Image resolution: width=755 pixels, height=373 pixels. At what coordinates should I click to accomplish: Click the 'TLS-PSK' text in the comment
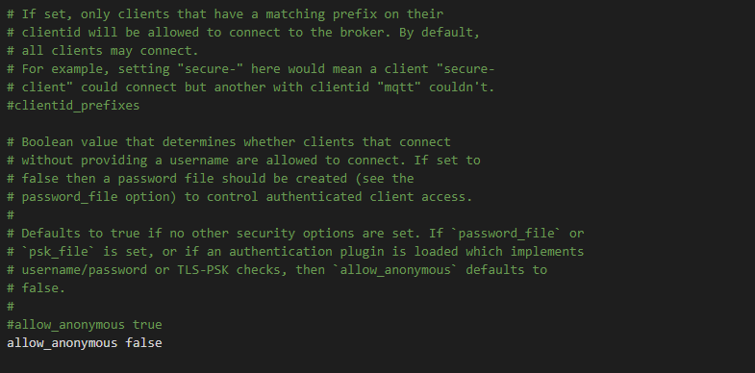(203, 270)
